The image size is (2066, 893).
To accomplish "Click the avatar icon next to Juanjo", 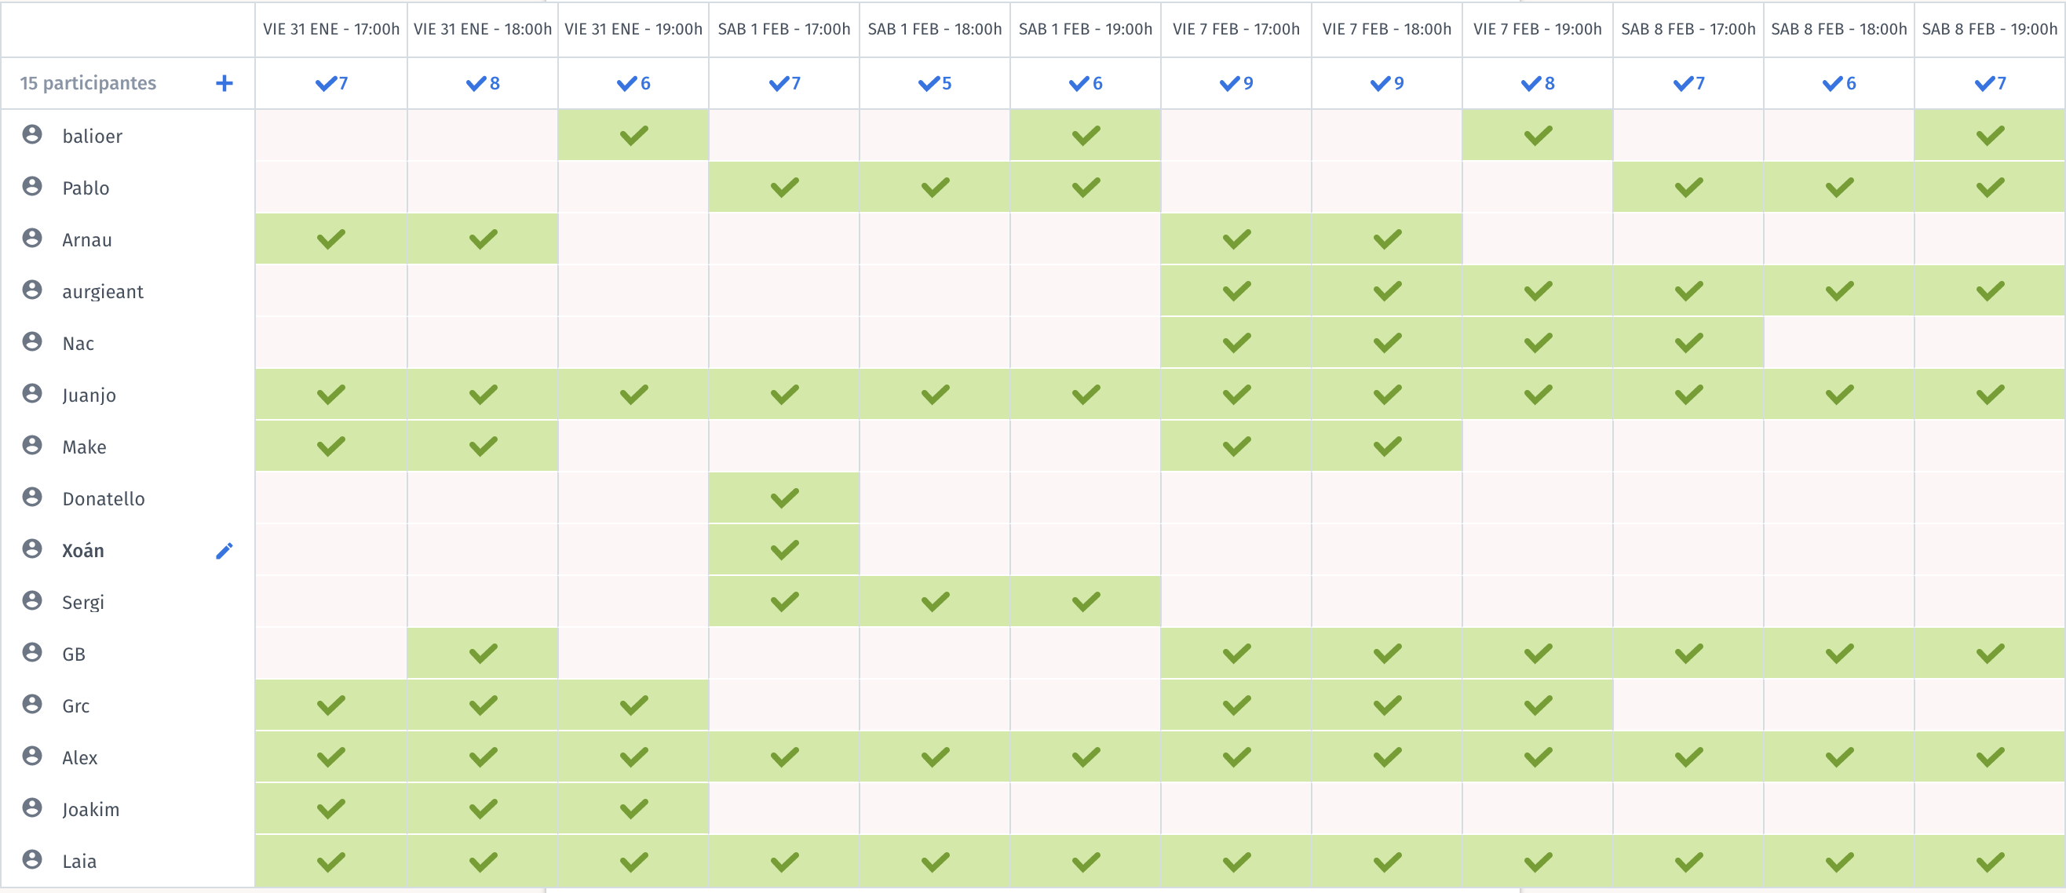I will pyautogui.click(x=32, y=394).
